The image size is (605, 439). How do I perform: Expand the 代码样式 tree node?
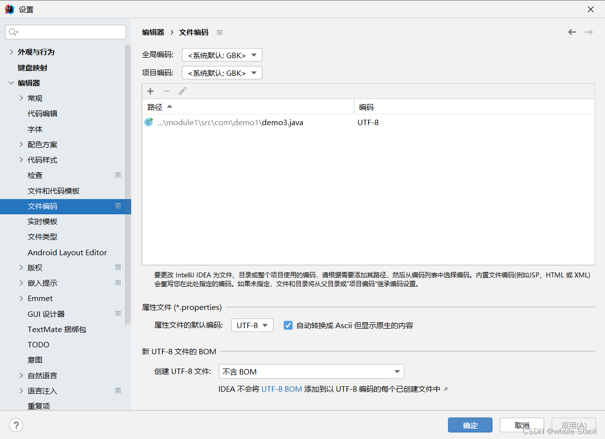click(21, 160)
